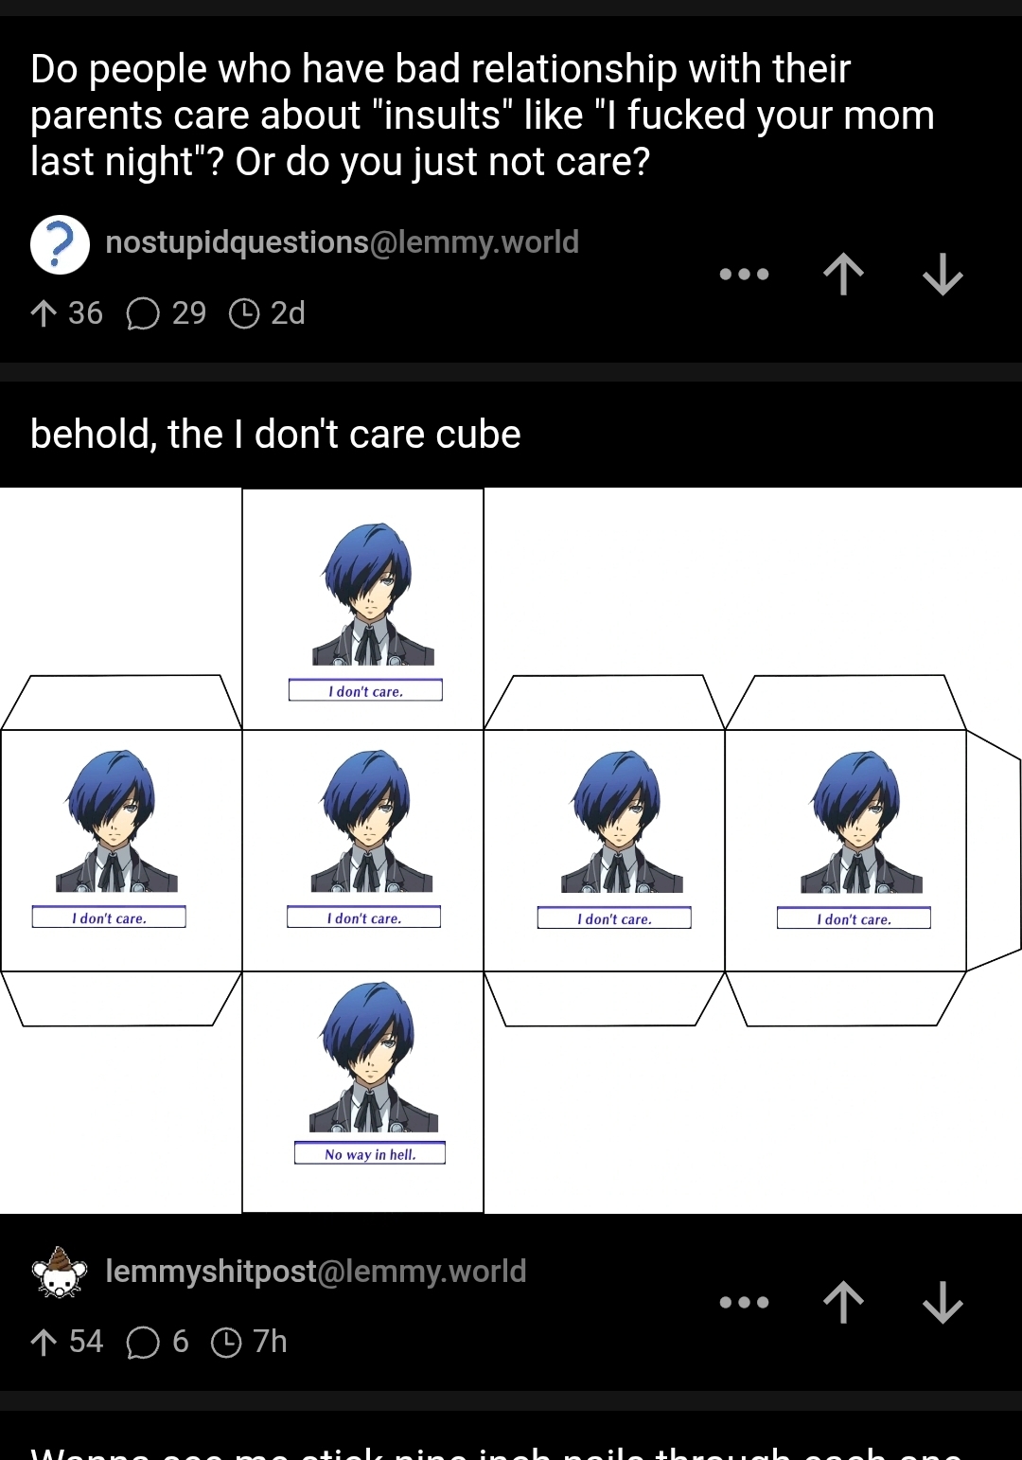Image resolution: width=1022 pixels, height=1460 pixels.
Task: Open the post titled about parents and insults
Action: pyautogui.click(x=483, y=115)
